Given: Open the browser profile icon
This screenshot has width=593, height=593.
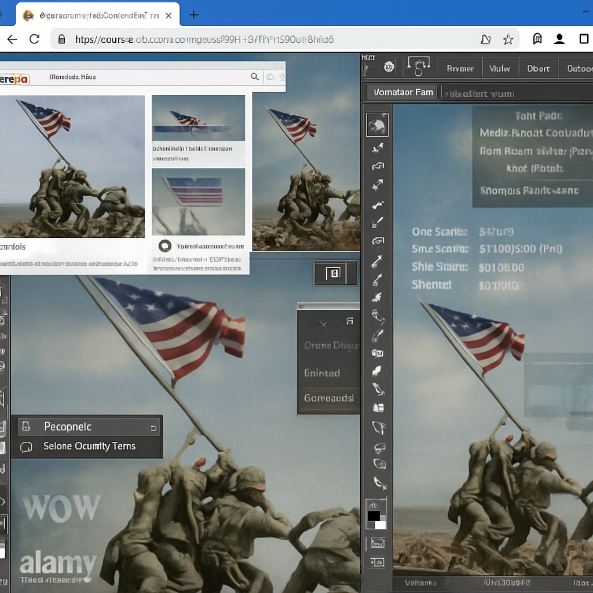Looking at the screenshot, I should click(559, 39).
